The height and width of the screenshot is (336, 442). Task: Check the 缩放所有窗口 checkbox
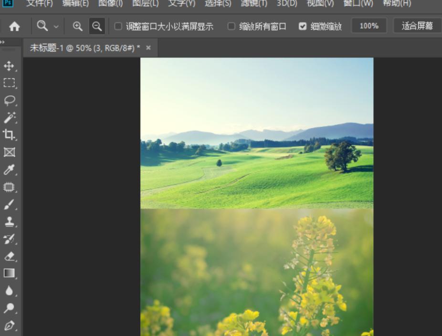click(231, 26)
